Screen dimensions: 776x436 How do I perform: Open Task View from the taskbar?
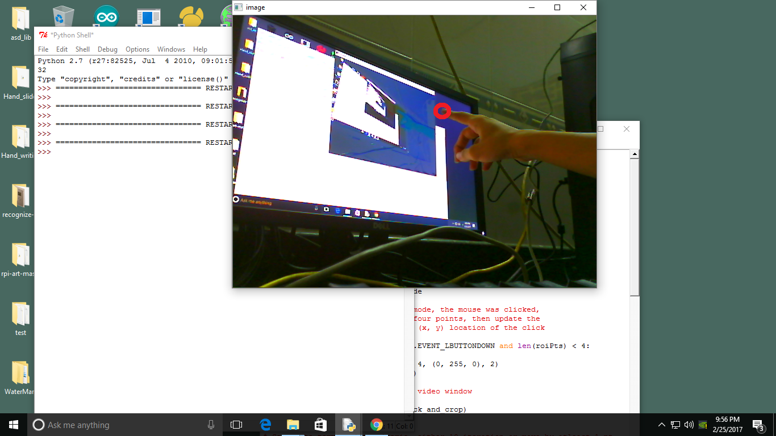coord(236,425)
